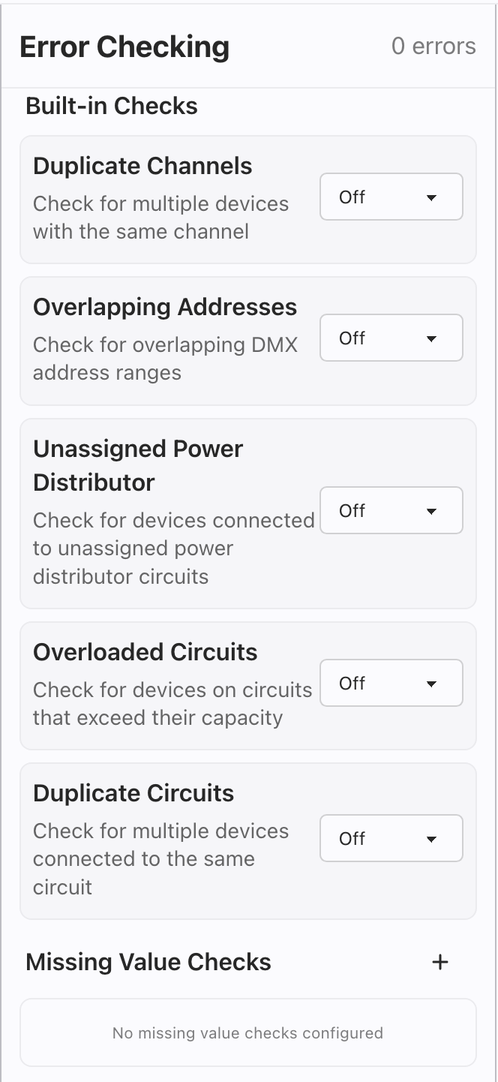Open the Duplicate Channels severity dropdown

(391, 197)
